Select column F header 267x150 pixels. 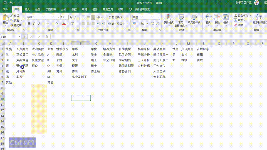tap(81, 44)
